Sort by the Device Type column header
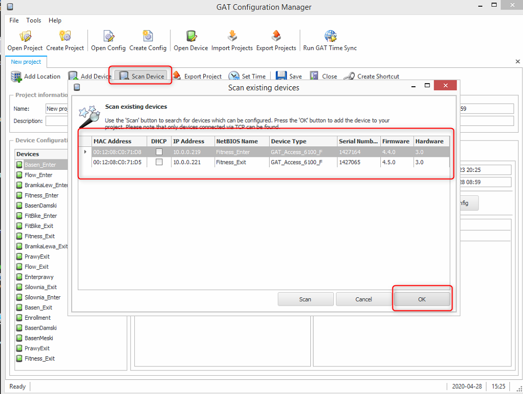This screenshot has height=394, width=523. pos(288,141)
